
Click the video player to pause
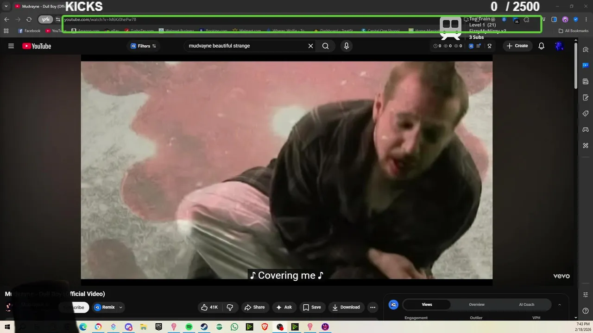(287, 170)
